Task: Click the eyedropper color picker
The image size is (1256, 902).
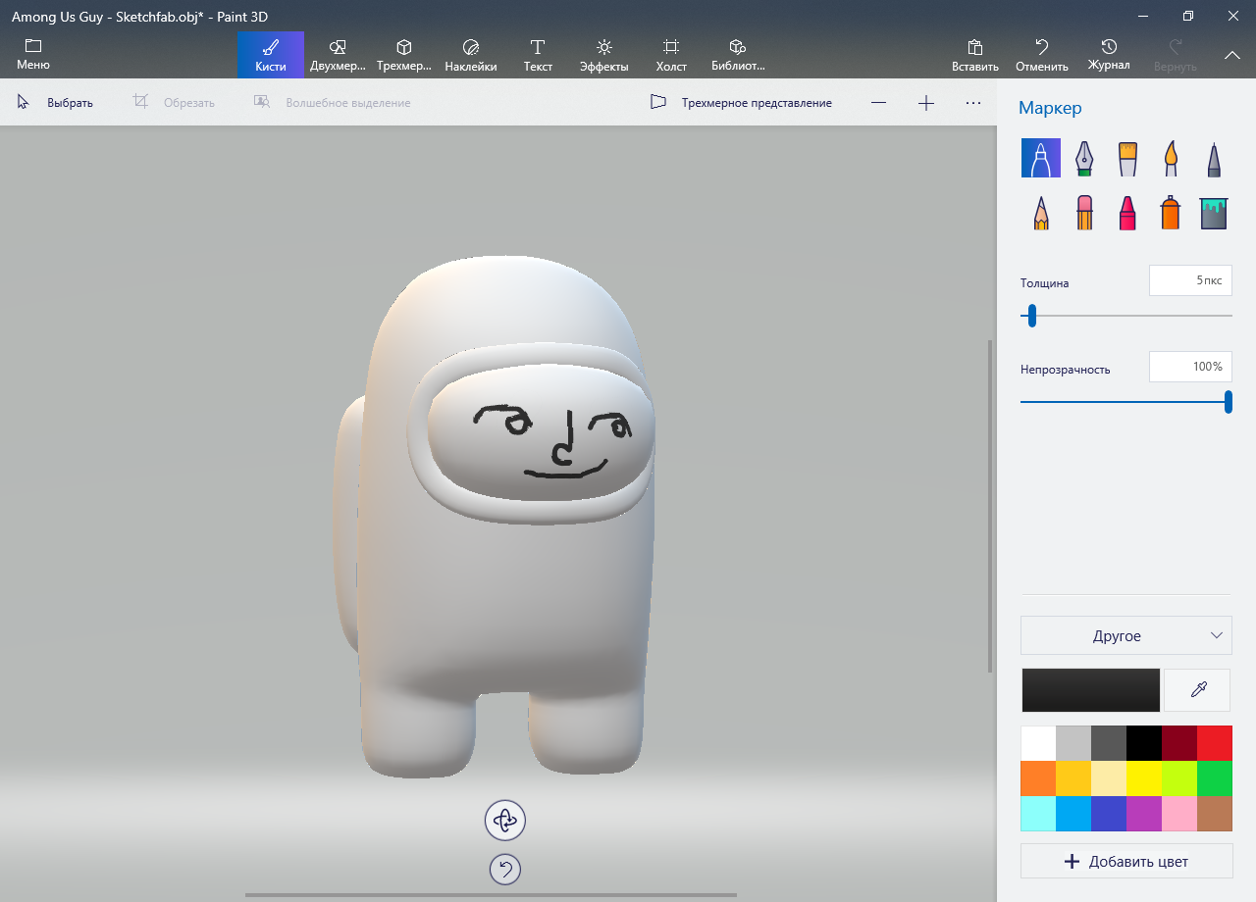Action: coord(1197,690)
